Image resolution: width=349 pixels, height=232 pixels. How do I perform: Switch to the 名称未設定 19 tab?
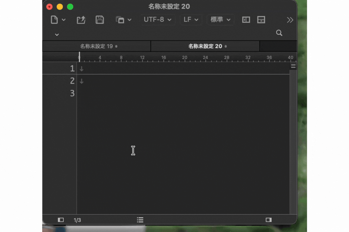pyautogui.click(x=96, y=46)
